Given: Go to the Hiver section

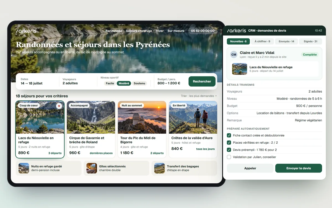Looking at the screenshot, I should coord(160,31).
